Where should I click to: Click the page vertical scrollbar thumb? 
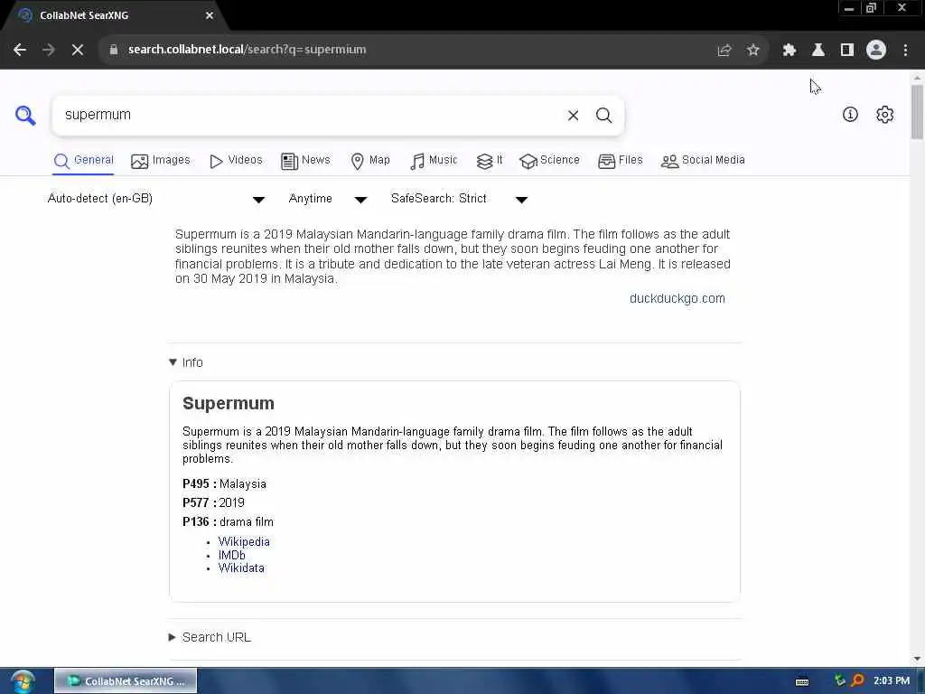pos(917,112)
